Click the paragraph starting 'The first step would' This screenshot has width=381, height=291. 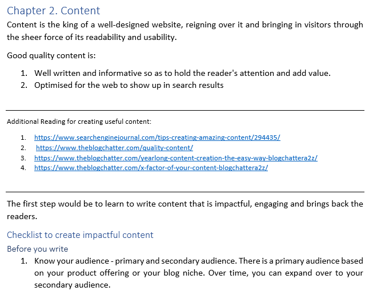coord(185,210)
